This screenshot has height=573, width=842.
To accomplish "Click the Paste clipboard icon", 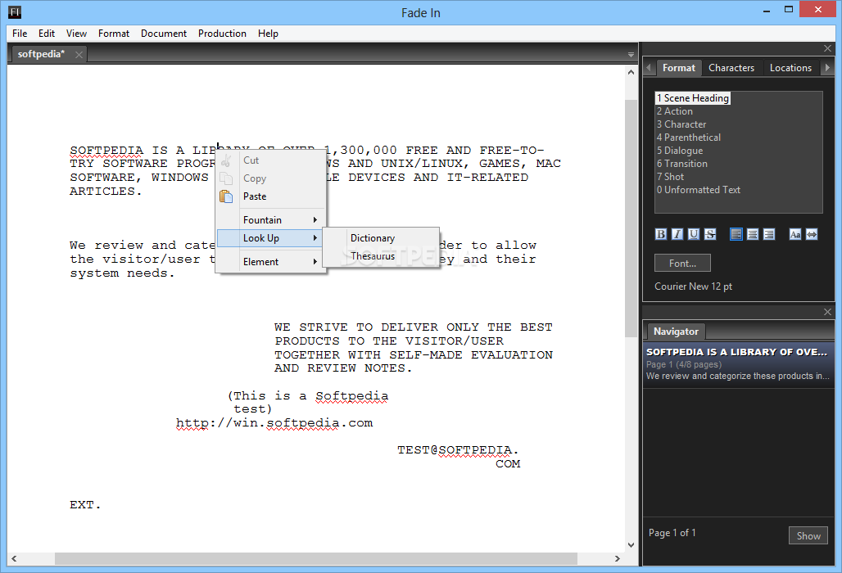I will (x=226, y=196).
